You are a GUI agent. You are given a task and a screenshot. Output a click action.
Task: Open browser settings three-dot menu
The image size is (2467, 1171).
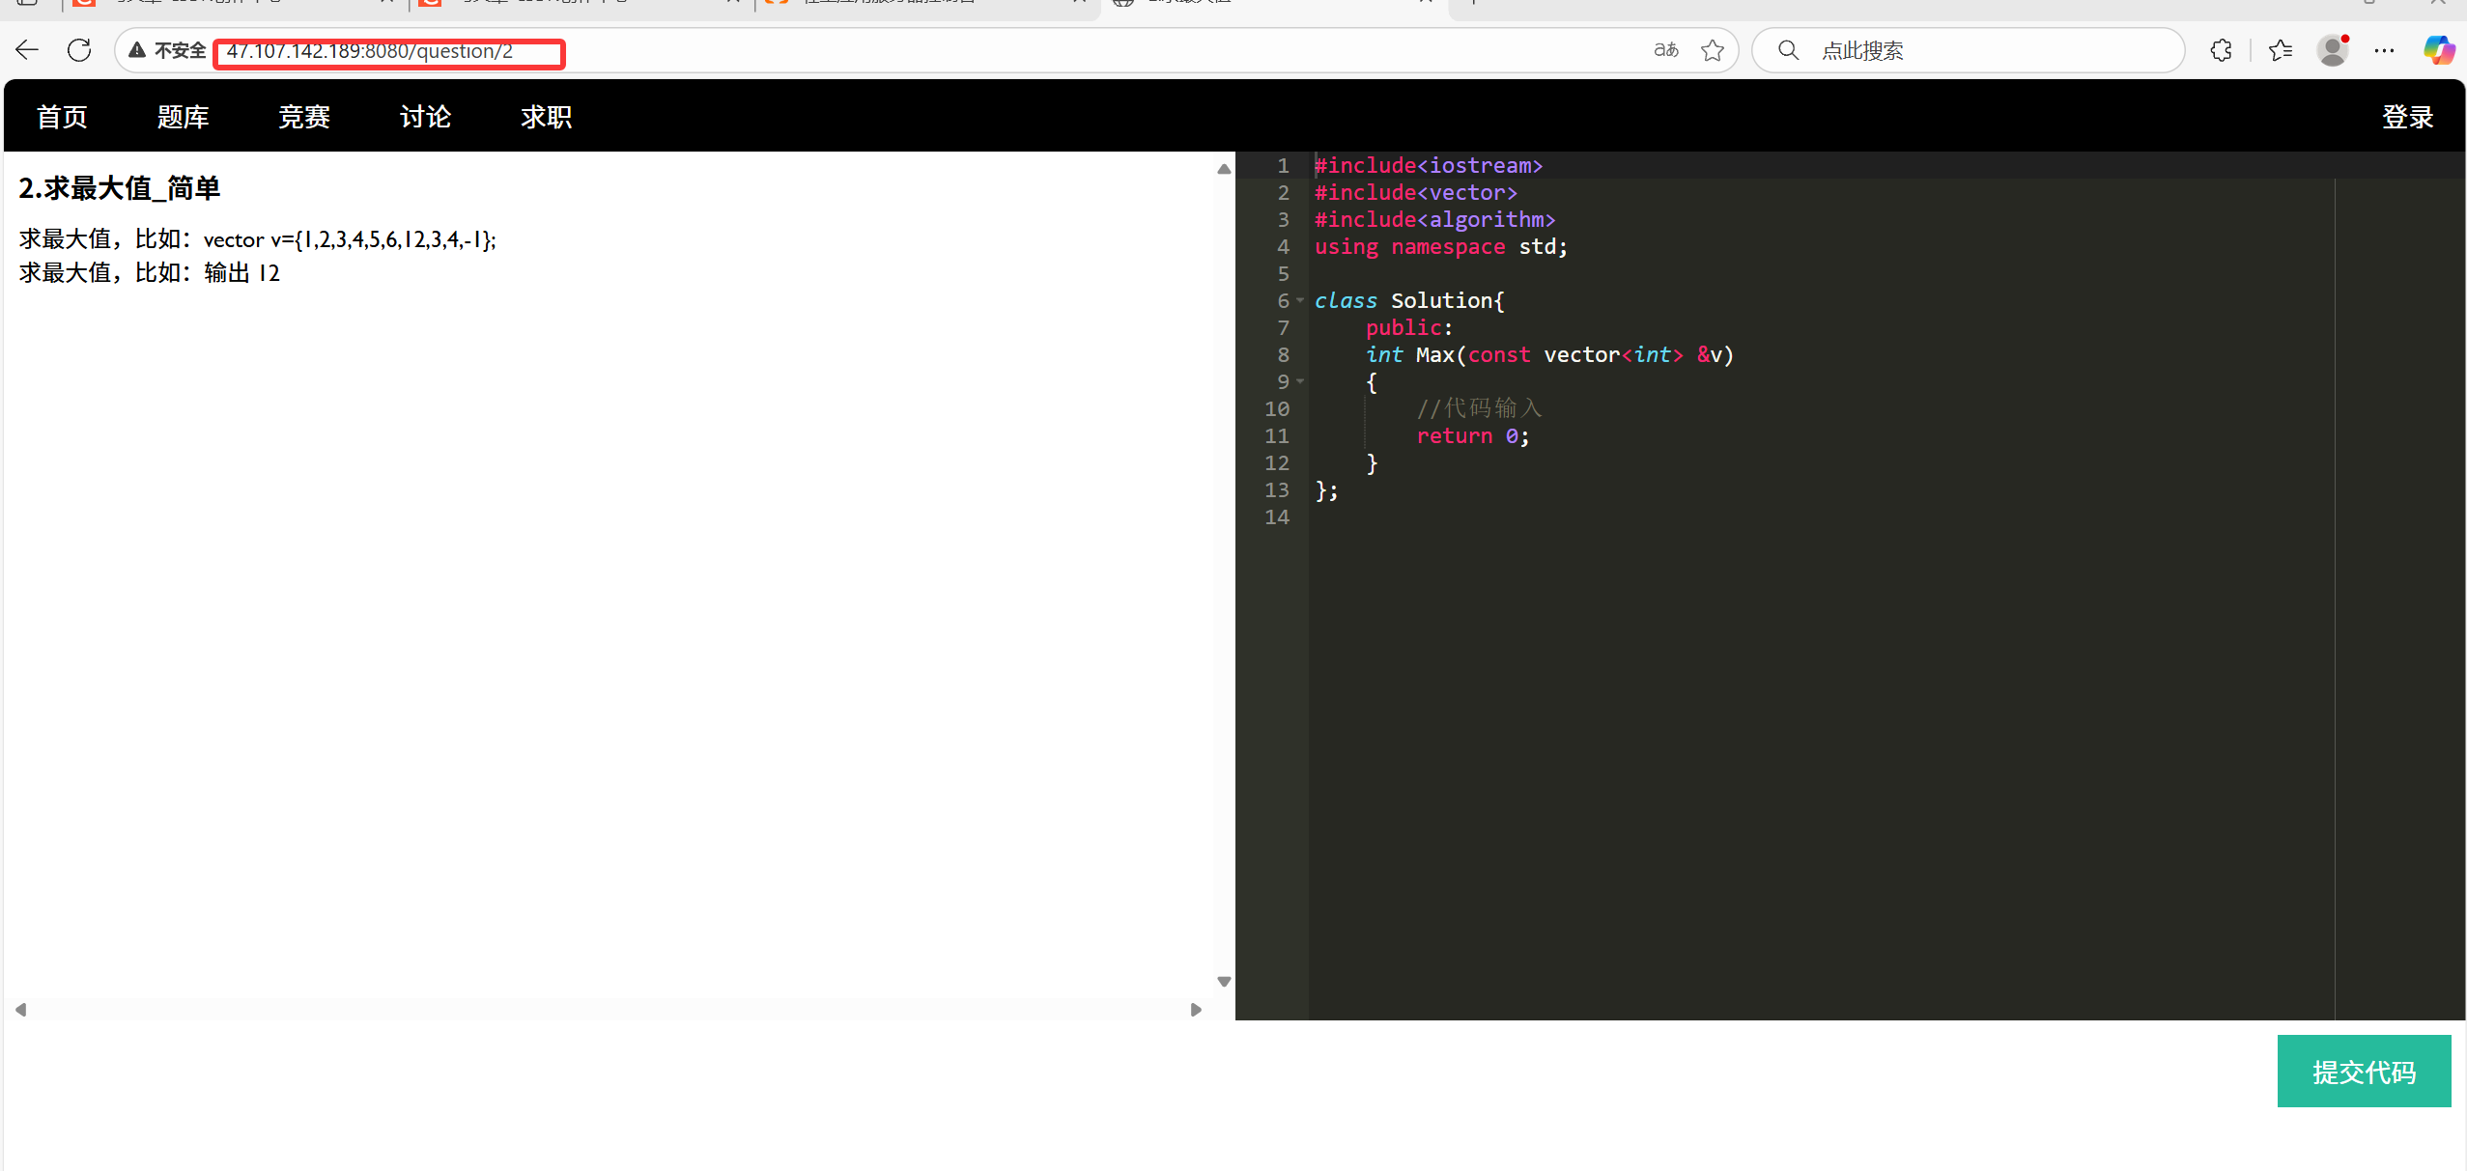2384,50
